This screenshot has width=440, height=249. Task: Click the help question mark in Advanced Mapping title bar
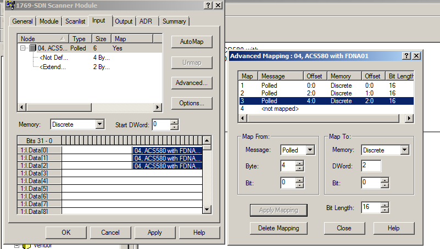point(406,56)
